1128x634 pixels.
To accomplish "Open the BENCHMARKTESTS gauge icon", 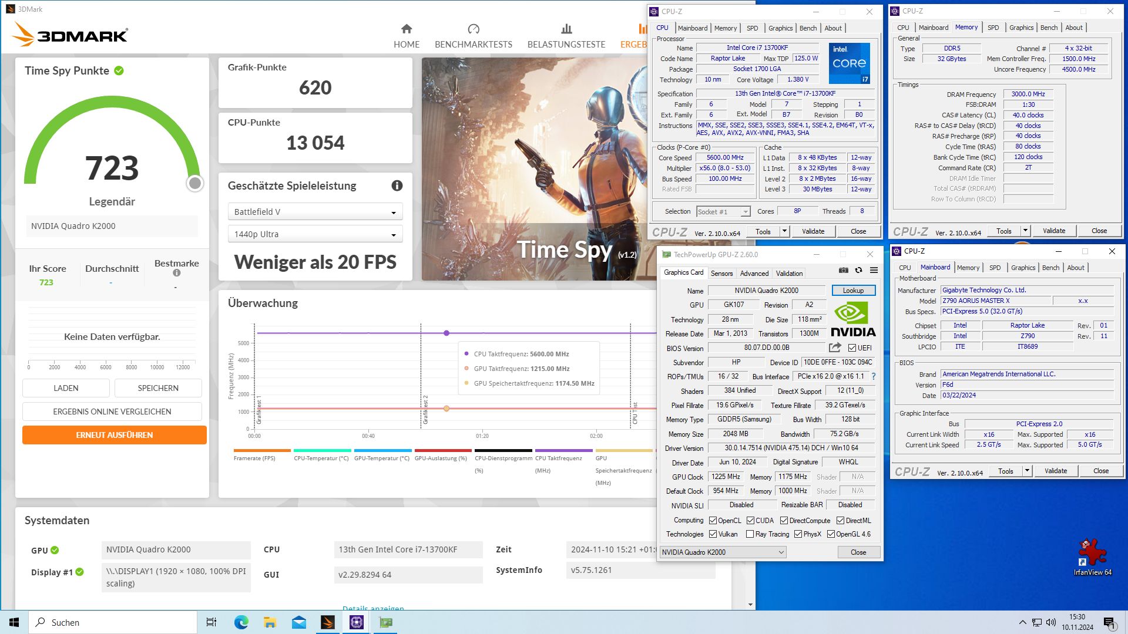I will coord(474,29).
